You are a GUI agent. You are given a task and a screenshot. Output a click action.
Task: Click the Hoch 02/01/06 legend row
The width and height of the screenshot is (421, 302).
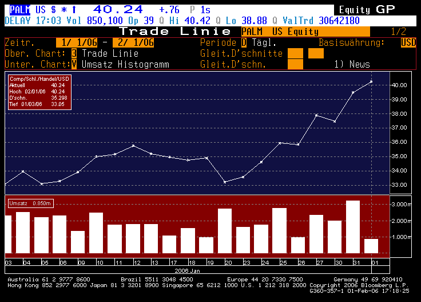pyautogui.click(x=37, y=92)
